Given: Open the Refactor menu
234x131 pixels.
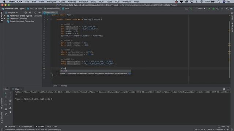Looking at the screenshot, I should point(83,1).
